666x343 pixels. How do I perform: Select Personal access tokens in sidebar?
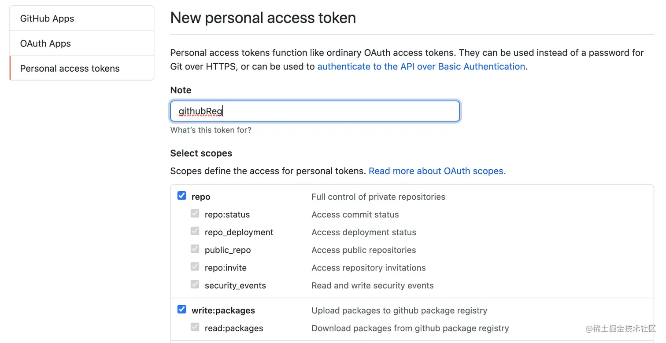70,69
